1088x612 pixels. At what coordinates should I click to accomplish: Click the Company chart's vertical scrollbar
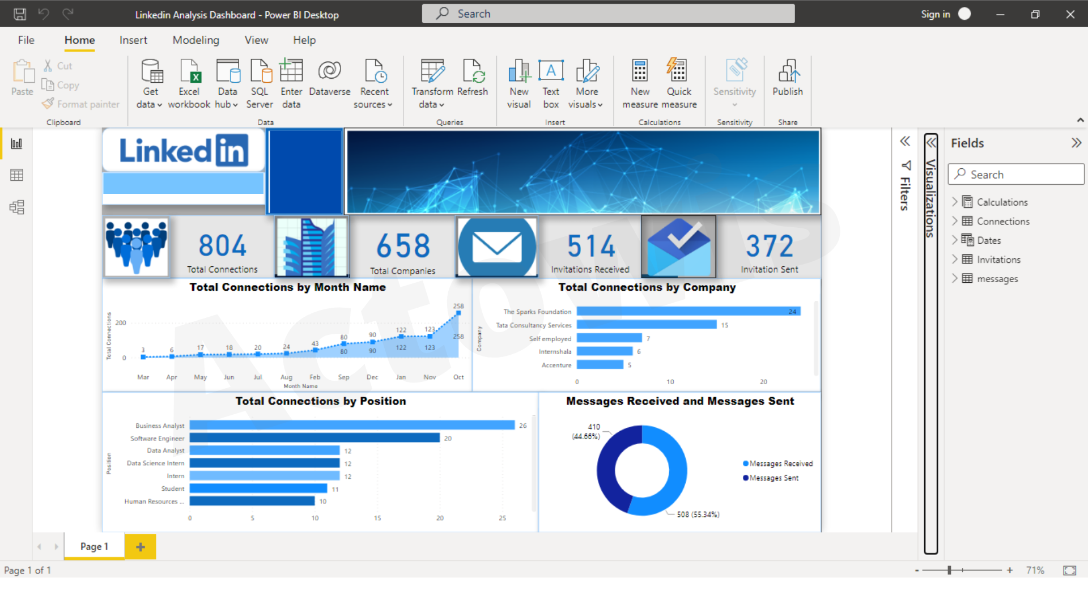click(816, 338)
